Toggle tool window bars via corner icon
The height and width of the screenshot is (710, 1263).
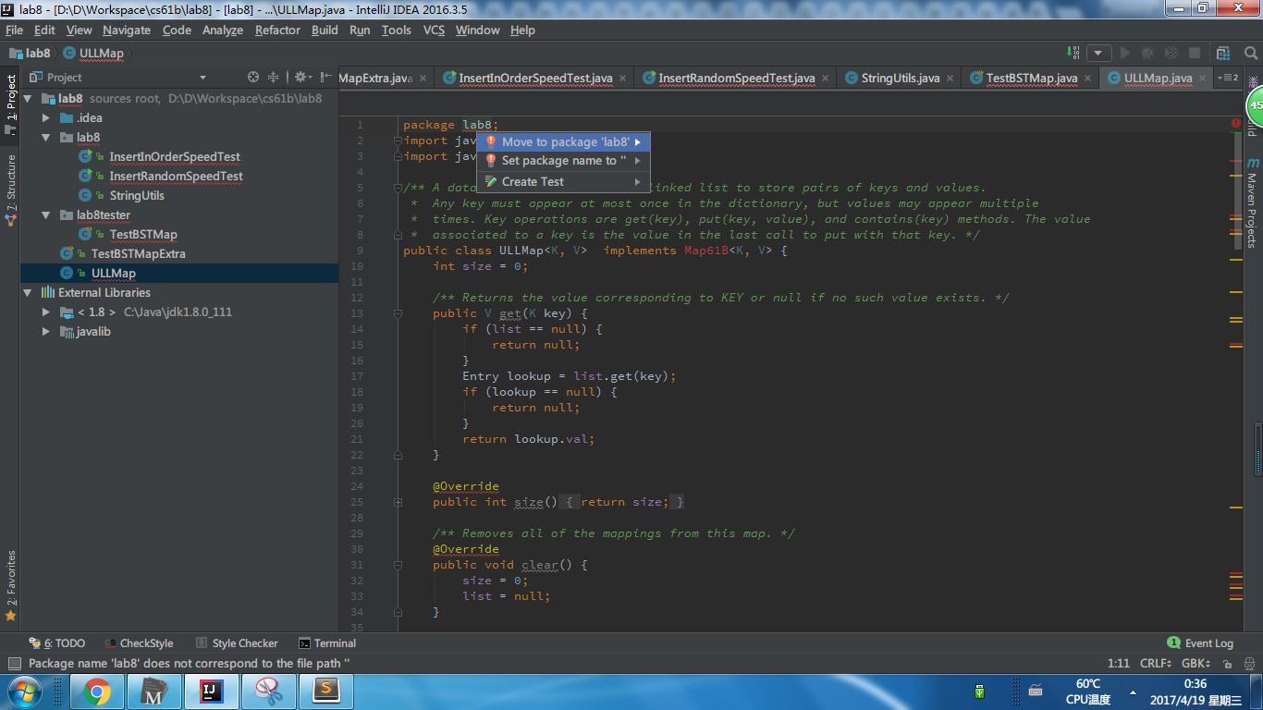coord(14,664)
